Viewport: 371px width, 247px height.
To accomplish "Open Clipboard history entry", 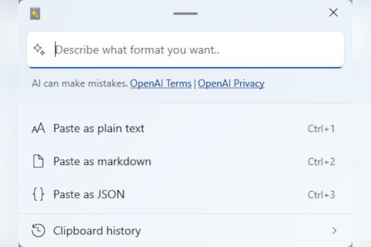I will tap(97, 231).
